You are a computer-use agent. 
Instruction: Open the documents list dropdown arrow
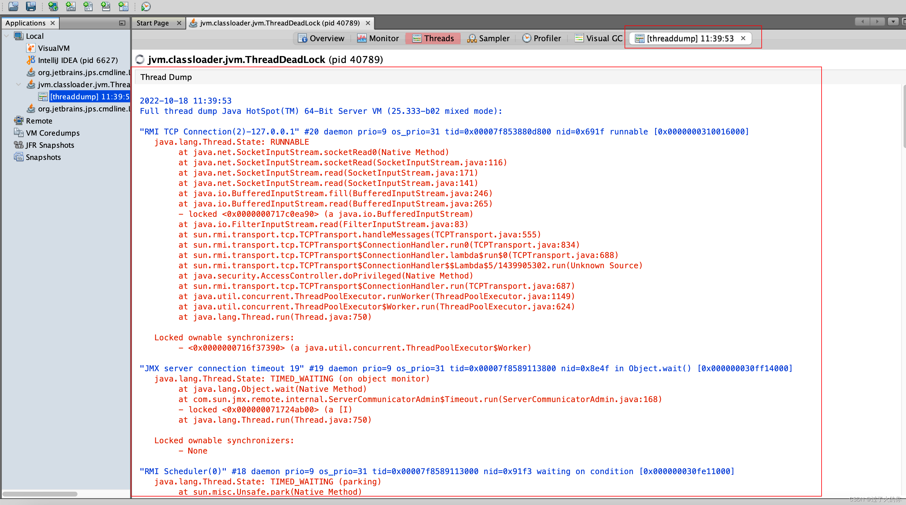coord(893,22)
